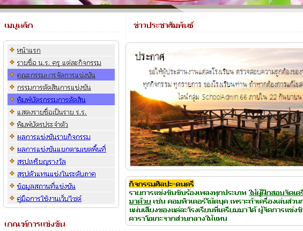Click the bullet icon beside กรรมการตัดสินการแข่งขัน
Screen dimensions: 303x231
[x=12, y=87]
